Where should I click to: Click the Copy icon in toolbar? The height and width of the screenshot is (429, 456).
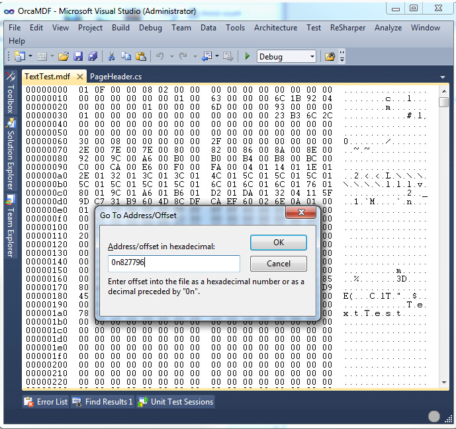126,56
